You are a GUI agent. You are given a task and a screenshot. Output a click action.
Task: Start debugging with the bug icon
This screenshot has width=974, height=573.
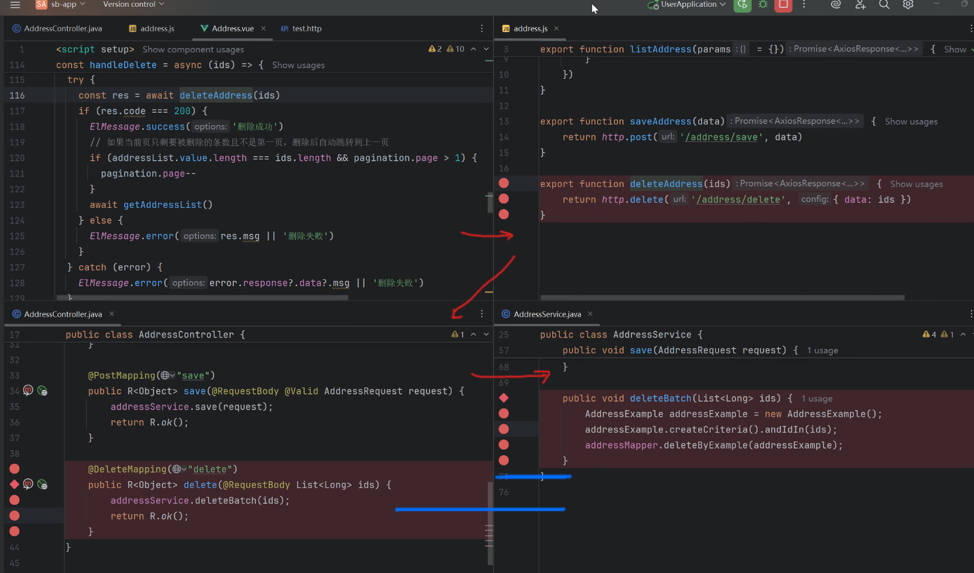[763, 5]
